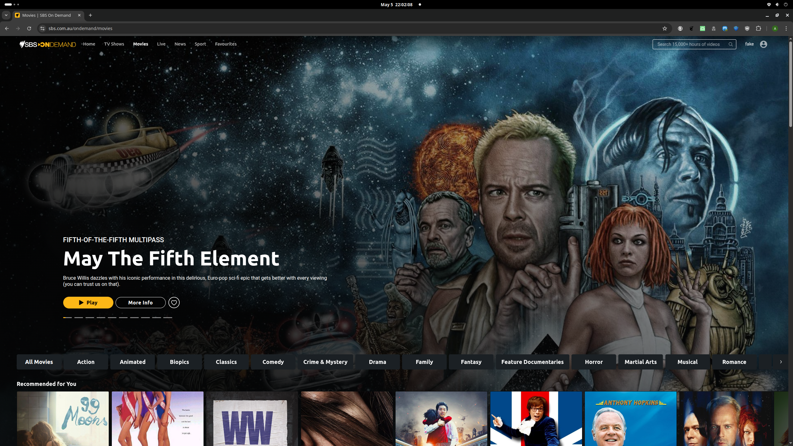Screen dimensions: 793x446
Task: Open the WW poster thumbnail
Action: tap(252, 419)
